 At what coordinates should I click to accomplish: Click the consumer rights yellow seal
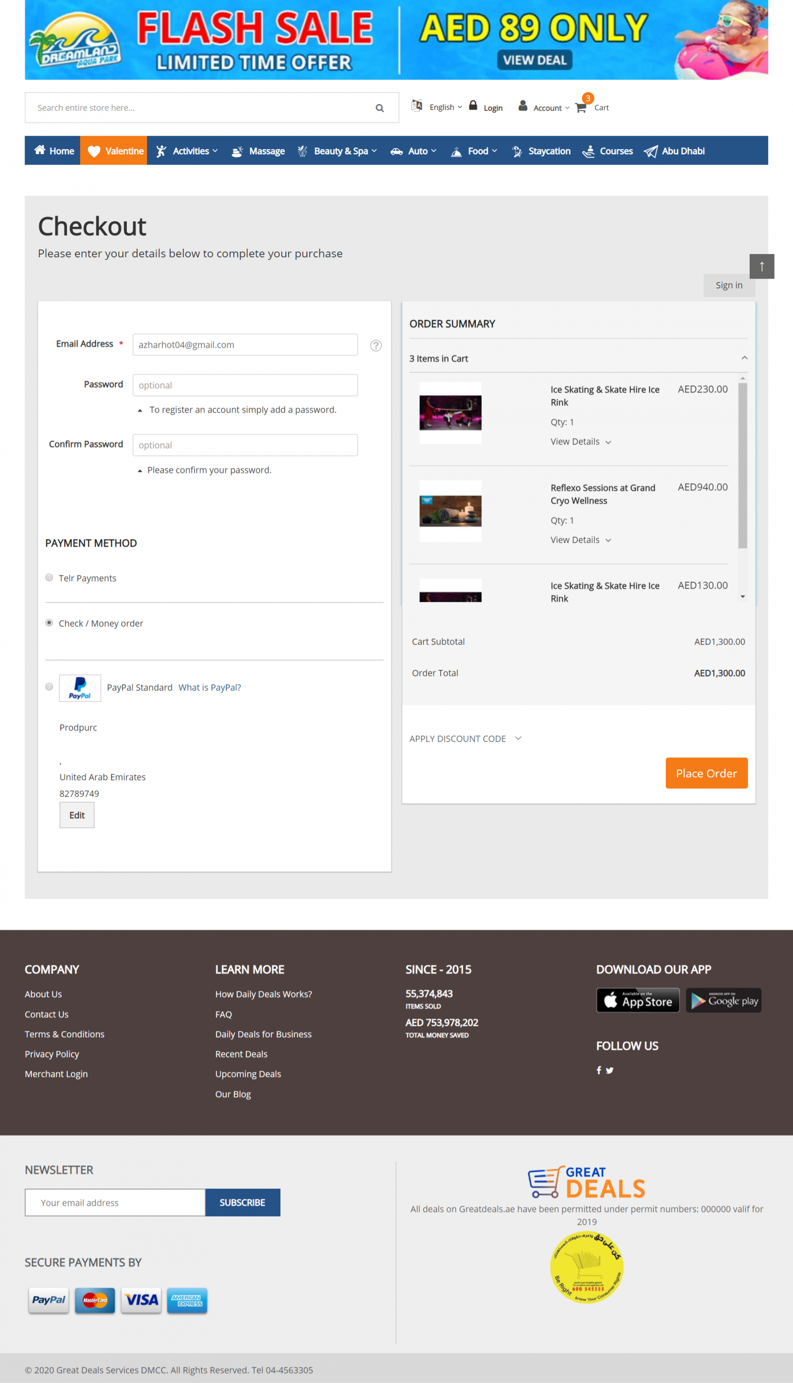tap(586, 1267)
